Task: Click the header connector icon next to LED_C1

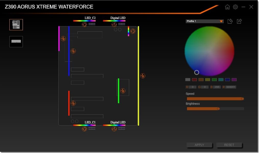Action: (x=92, y=128)
